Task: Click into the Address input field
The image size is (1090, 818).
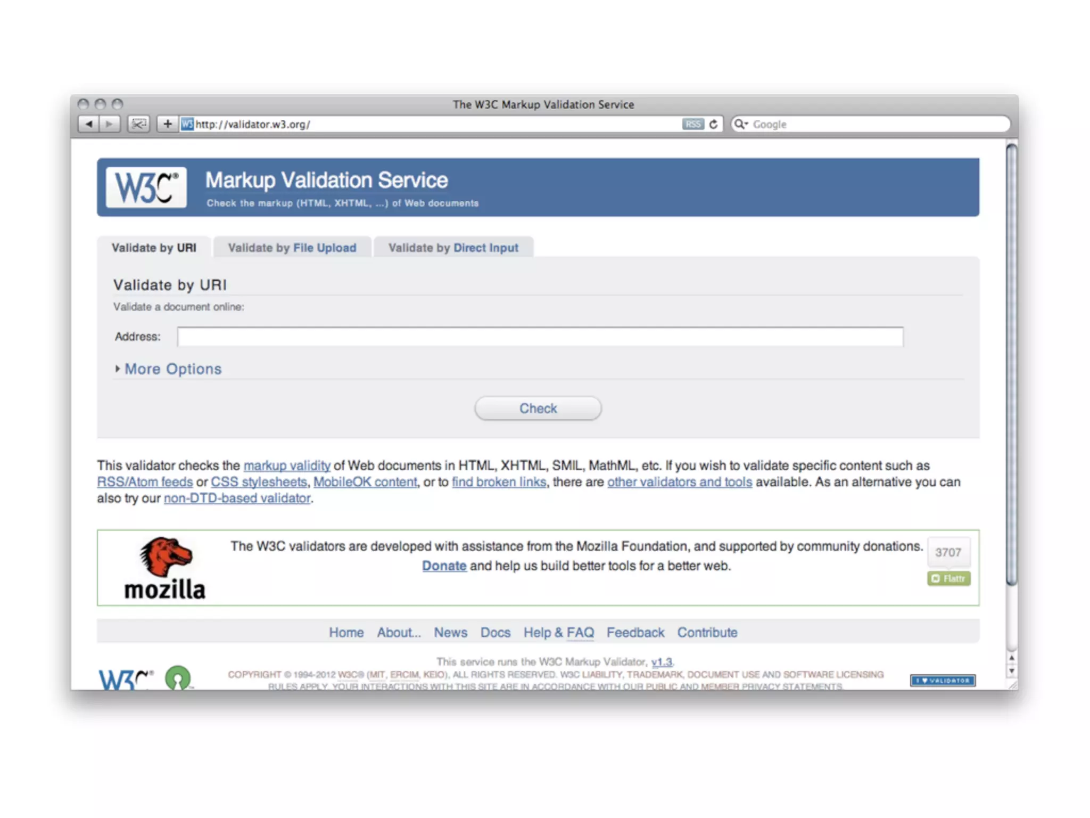Action: point(540,337)
